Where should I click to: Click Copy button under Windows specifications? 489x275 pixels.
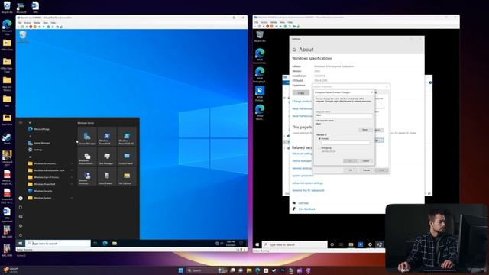pyautogui.click(x=301, y=93)
